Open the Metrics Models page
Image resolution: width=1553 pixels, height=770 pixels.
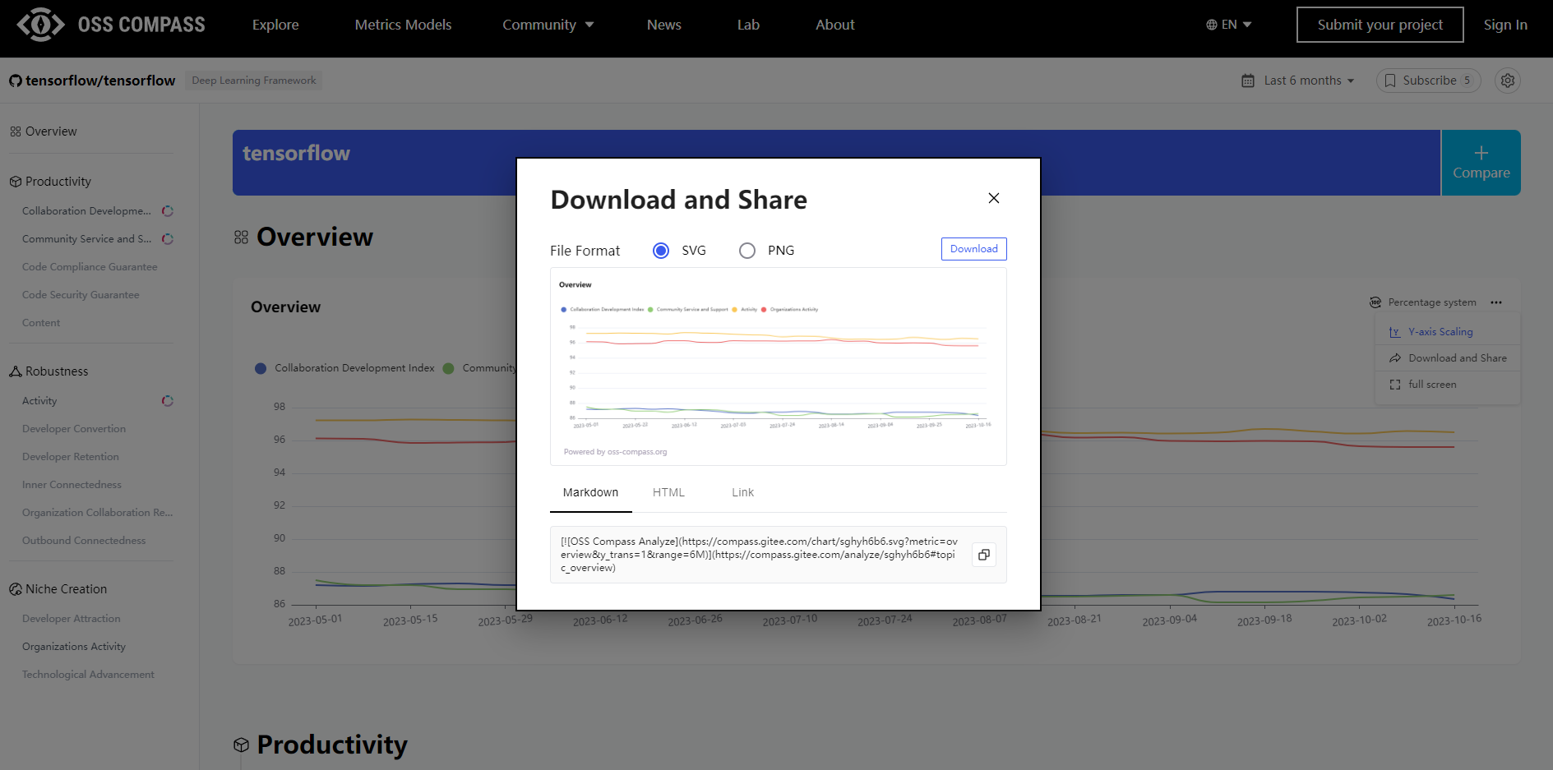(403, 25)
